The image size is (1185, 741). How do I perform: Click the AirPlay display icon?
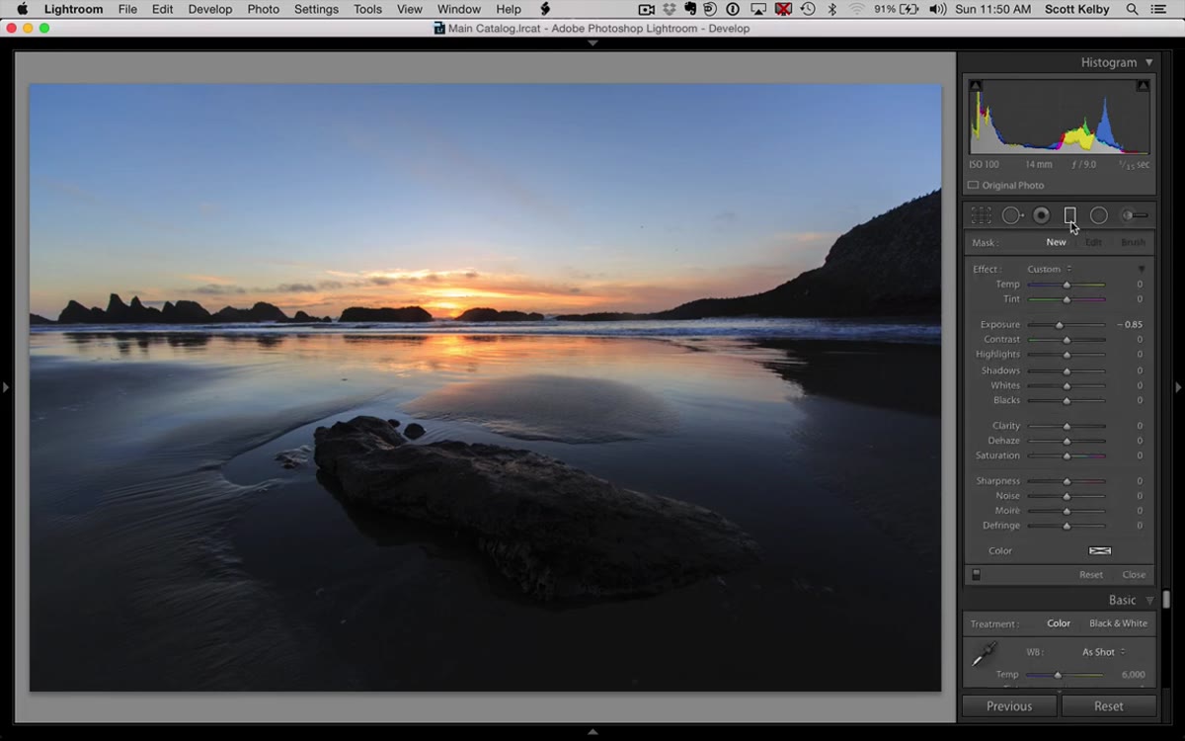(757, 9)
